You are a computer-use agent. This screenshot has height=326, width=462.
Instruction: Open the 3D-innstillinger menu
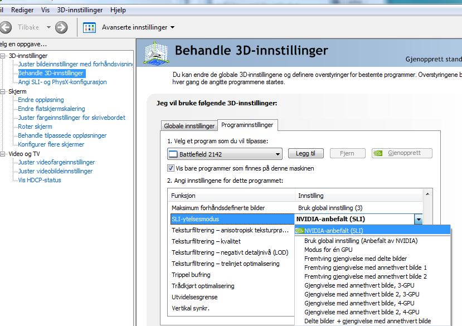pos(80,10)
